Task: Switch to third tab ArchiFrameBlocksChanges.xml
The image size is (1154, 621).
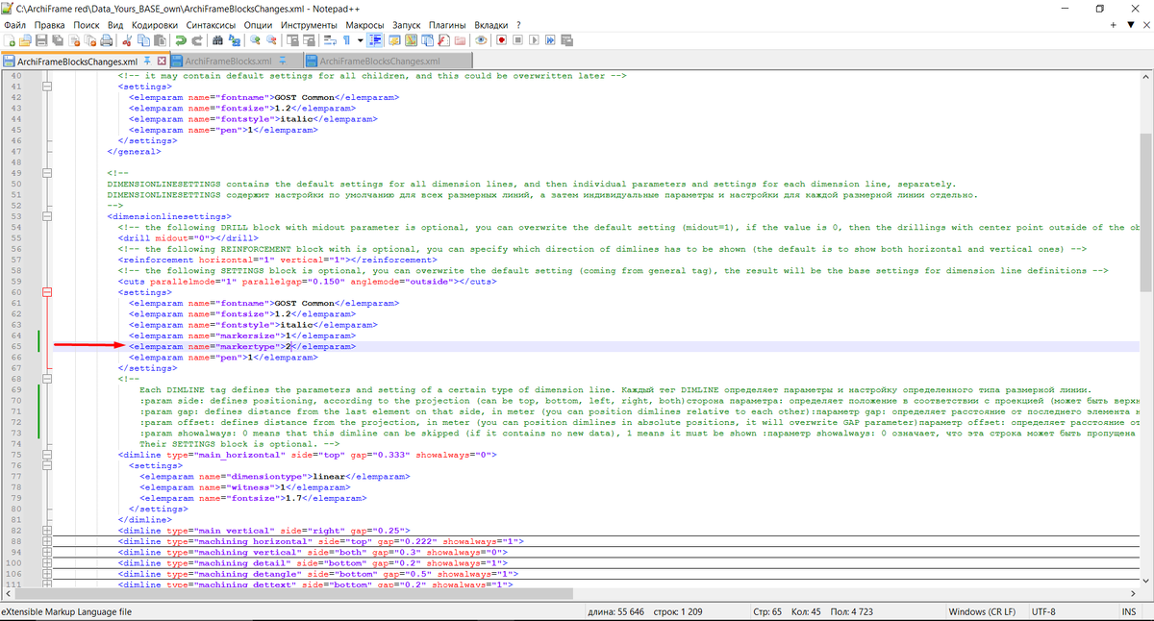Action: (387, 61)
